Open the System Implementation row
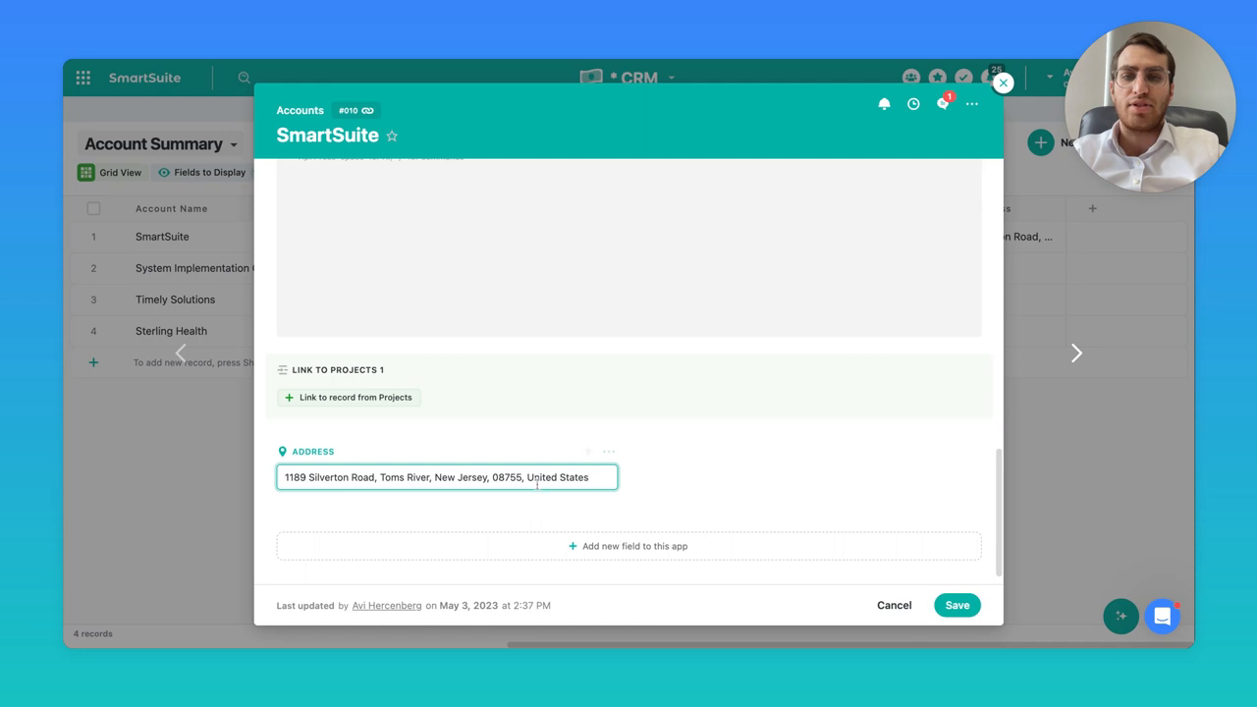This screenshot has height=707, width=1257. (194, 268)
